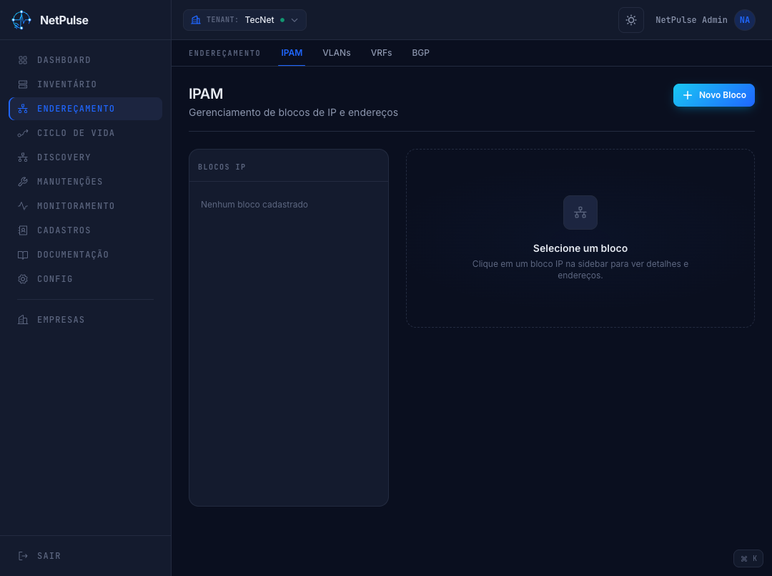Switch to the BGP tab
The height and width of the screenshot is (576, 772).
click(x=420, y=53)
